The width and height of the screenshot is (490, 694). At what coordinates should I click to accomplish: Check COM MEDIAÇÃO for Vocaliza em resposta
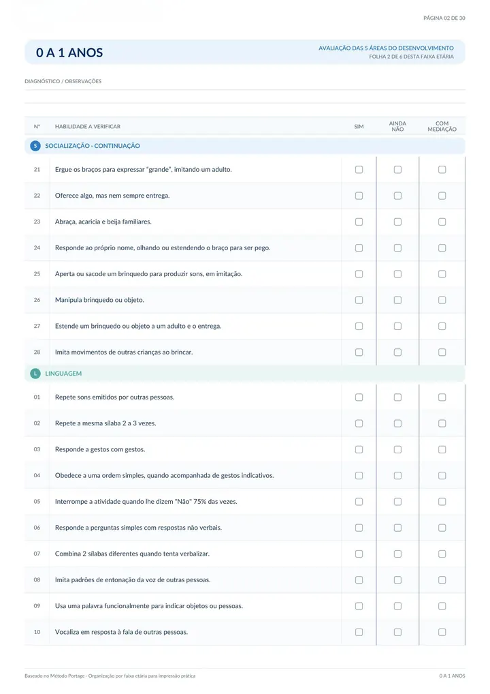442,633
